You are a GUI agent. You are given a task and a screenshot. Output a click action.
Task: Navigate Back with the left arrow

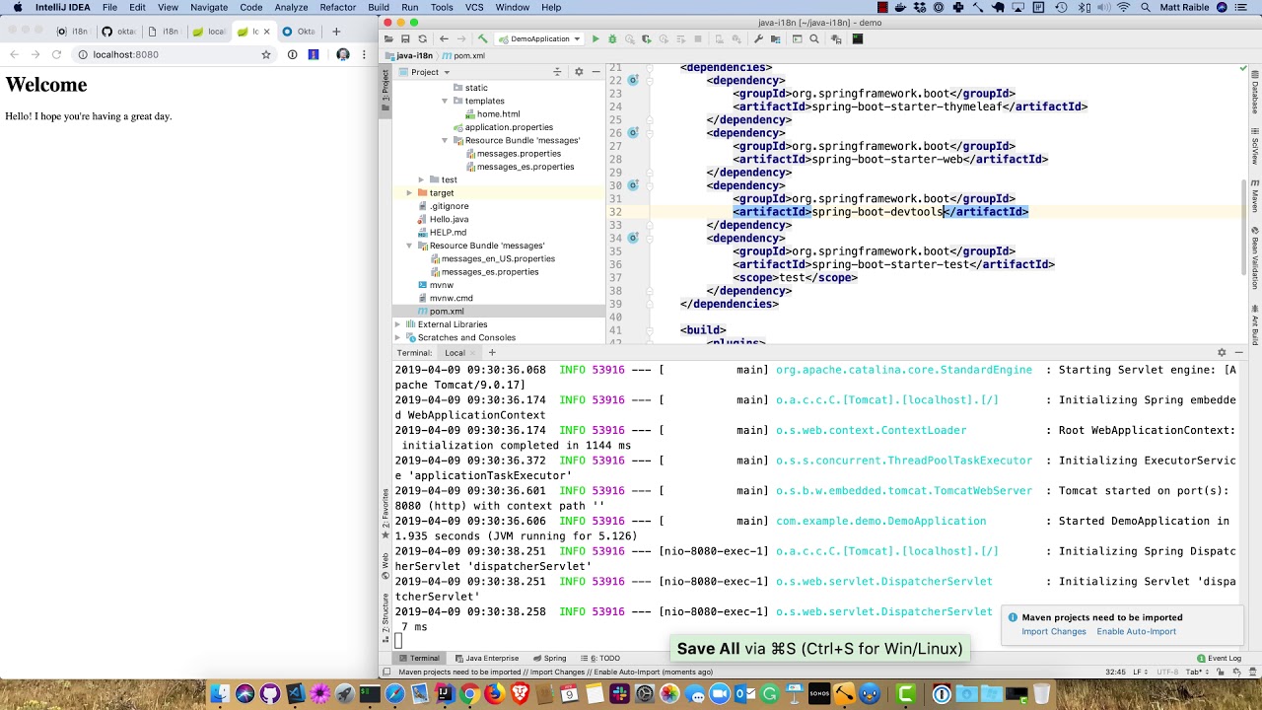(444, 39)
